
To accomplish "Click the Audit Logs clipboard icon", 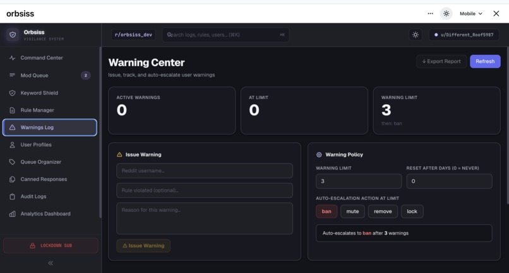I will click(x=13, y=197).
